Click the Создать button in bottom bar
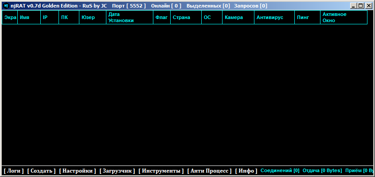The width and height of the screenshot is (375, 177). click(41, 171)
